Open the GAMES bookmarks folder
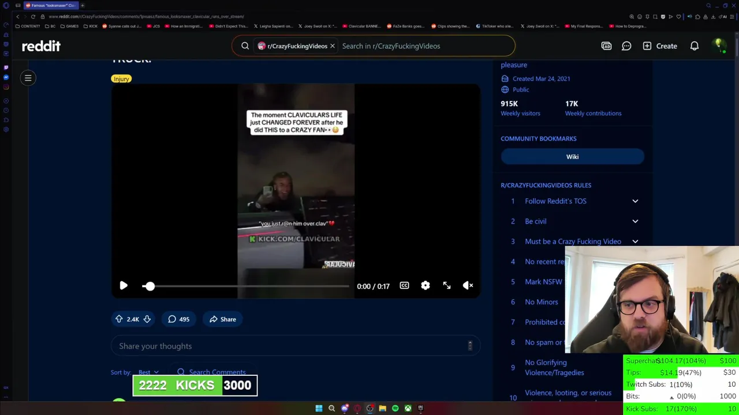The height and width of the screenshot is (415, 739). (69, 26)
